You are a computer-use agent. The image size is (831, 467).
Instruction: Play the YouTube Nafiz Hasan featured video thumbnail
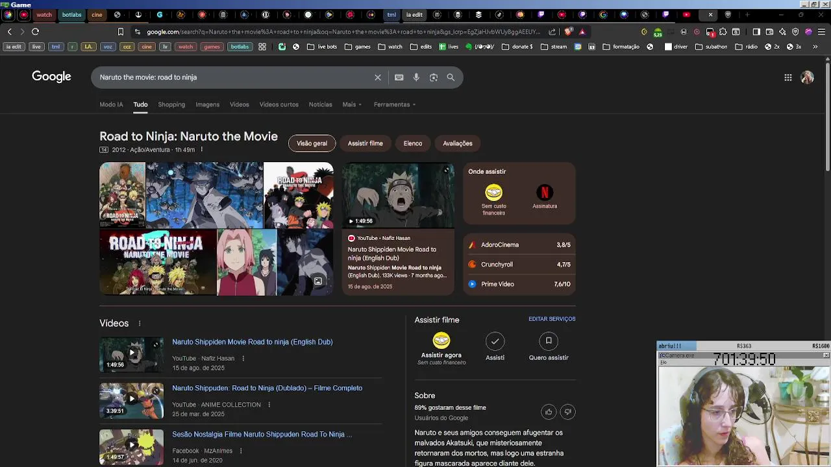tap(398, 195)
